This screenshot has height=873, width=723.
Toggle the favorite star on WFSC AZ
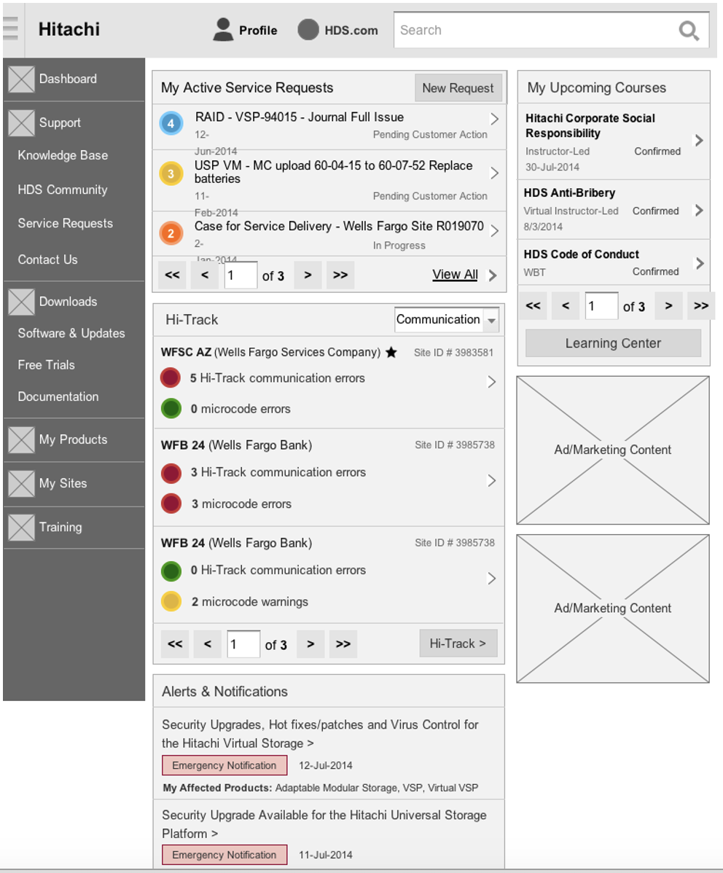(x=391, y=352)
